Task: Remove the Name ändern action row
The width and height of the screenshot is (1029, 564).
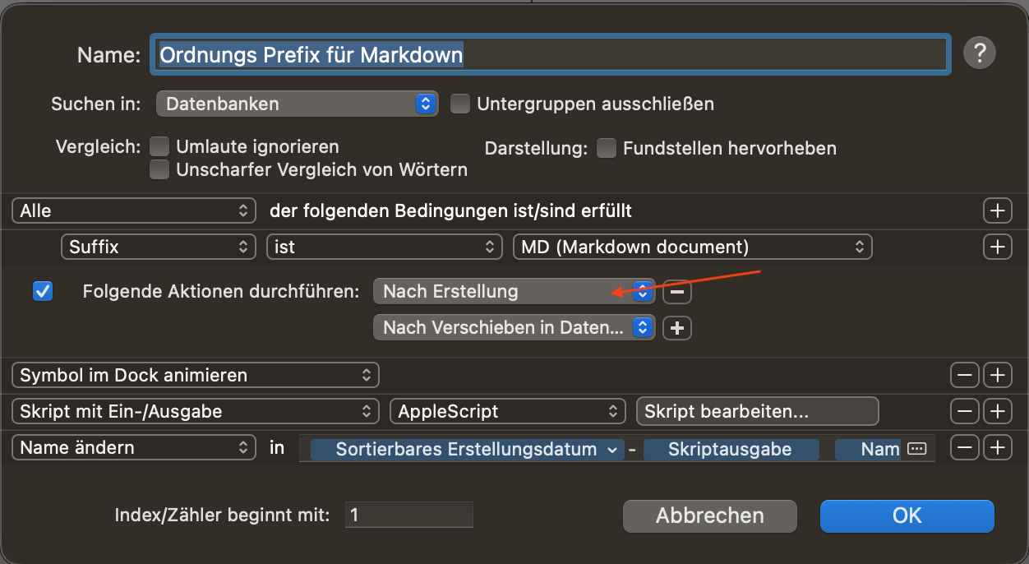Action: coord(964,447)
